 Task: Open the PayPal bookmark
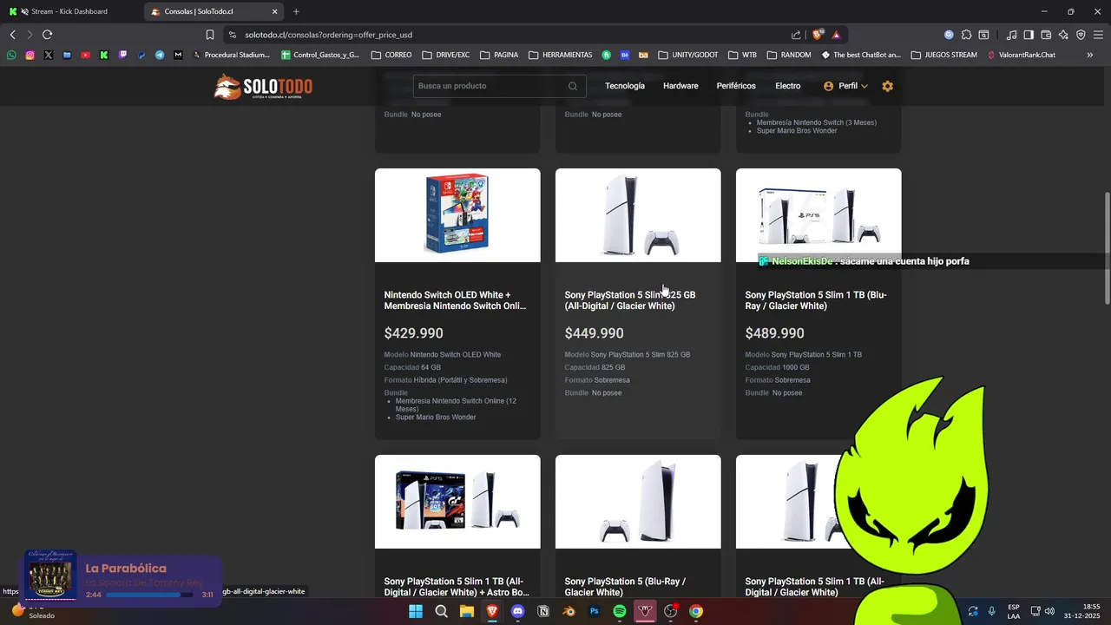pos(141,55)
